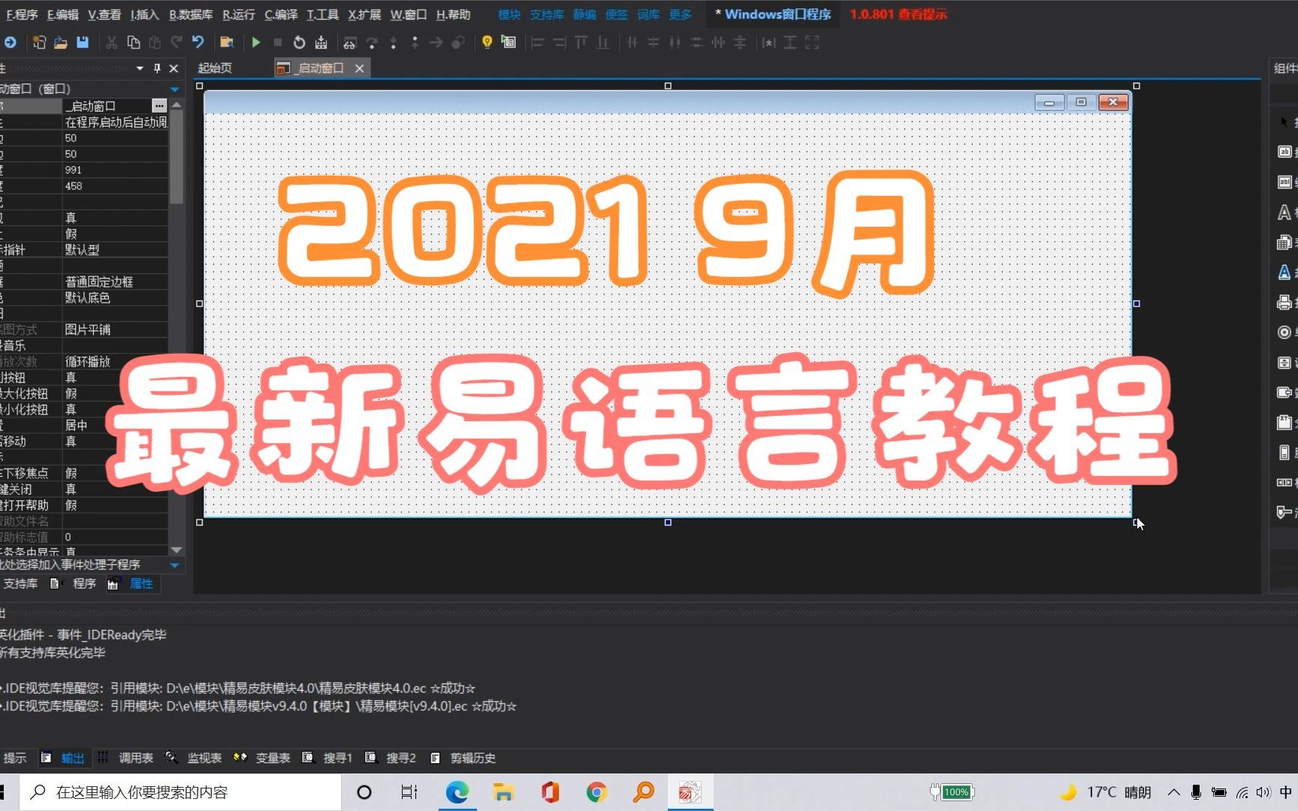Click the align left edges toolbar icon
Image resolution: width=1298 pixels, height=811 pixels.
[538, 43]
